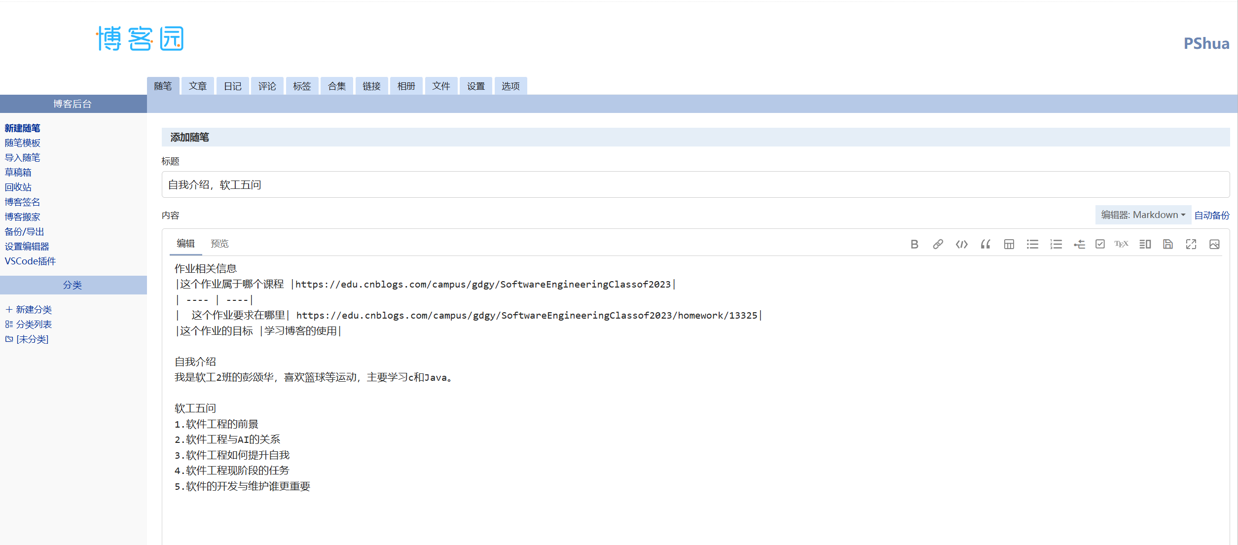Expand the 分类列表 category list
The width and height of the screenshot is (1238, 545).
34,325
